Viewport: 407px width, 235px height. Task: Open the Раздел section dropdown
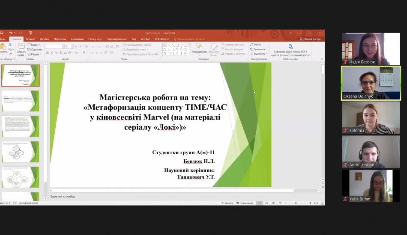pyautogui.click(x=36, y=54)
